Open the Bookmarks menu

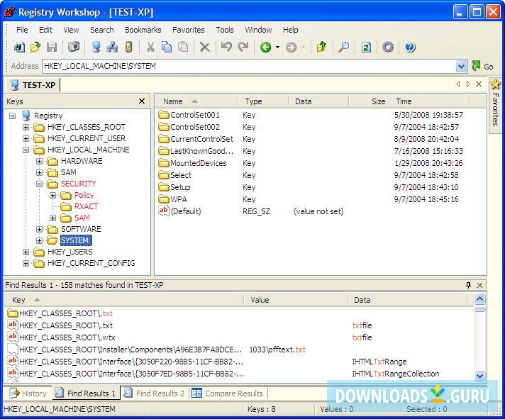(x=143, y=30)
